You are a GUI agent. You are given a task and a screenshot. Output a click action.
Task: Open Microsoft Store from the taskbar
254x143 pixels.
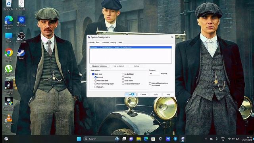point(153,139)
